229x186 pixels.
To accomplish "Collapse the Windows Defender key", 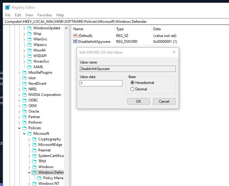I will coord(29,172).
